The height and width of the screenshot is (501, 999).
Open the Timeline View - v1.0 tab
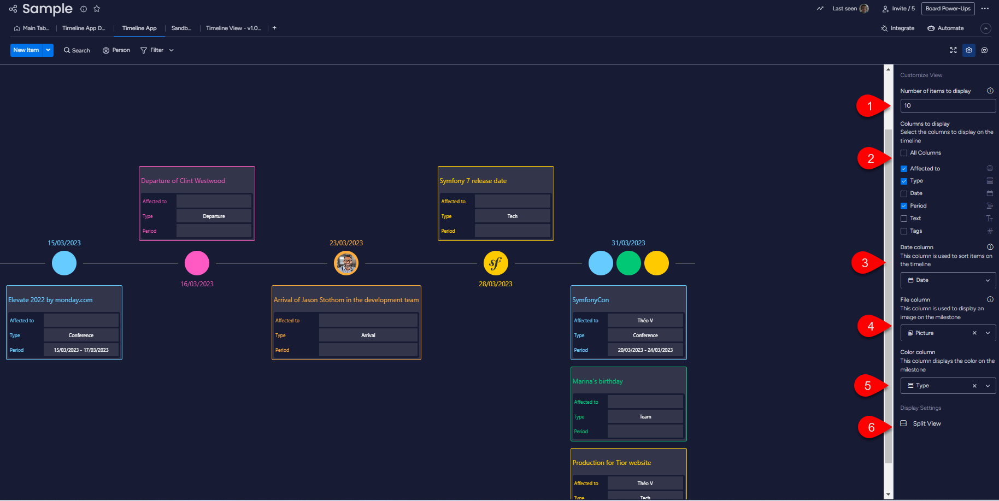pyautogui.click(x=233, y=28)
